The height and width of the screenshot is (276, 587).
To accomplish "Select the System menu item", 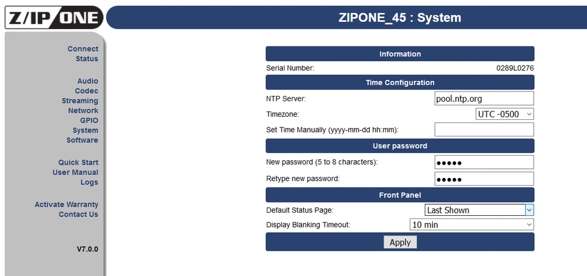I will pos(85,130).
